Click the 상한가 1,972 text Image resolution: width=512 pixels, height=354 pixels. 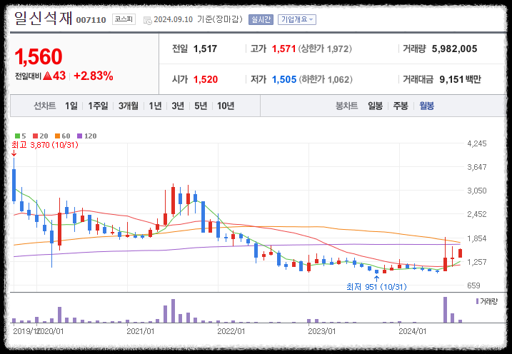[x=325, y=49]
